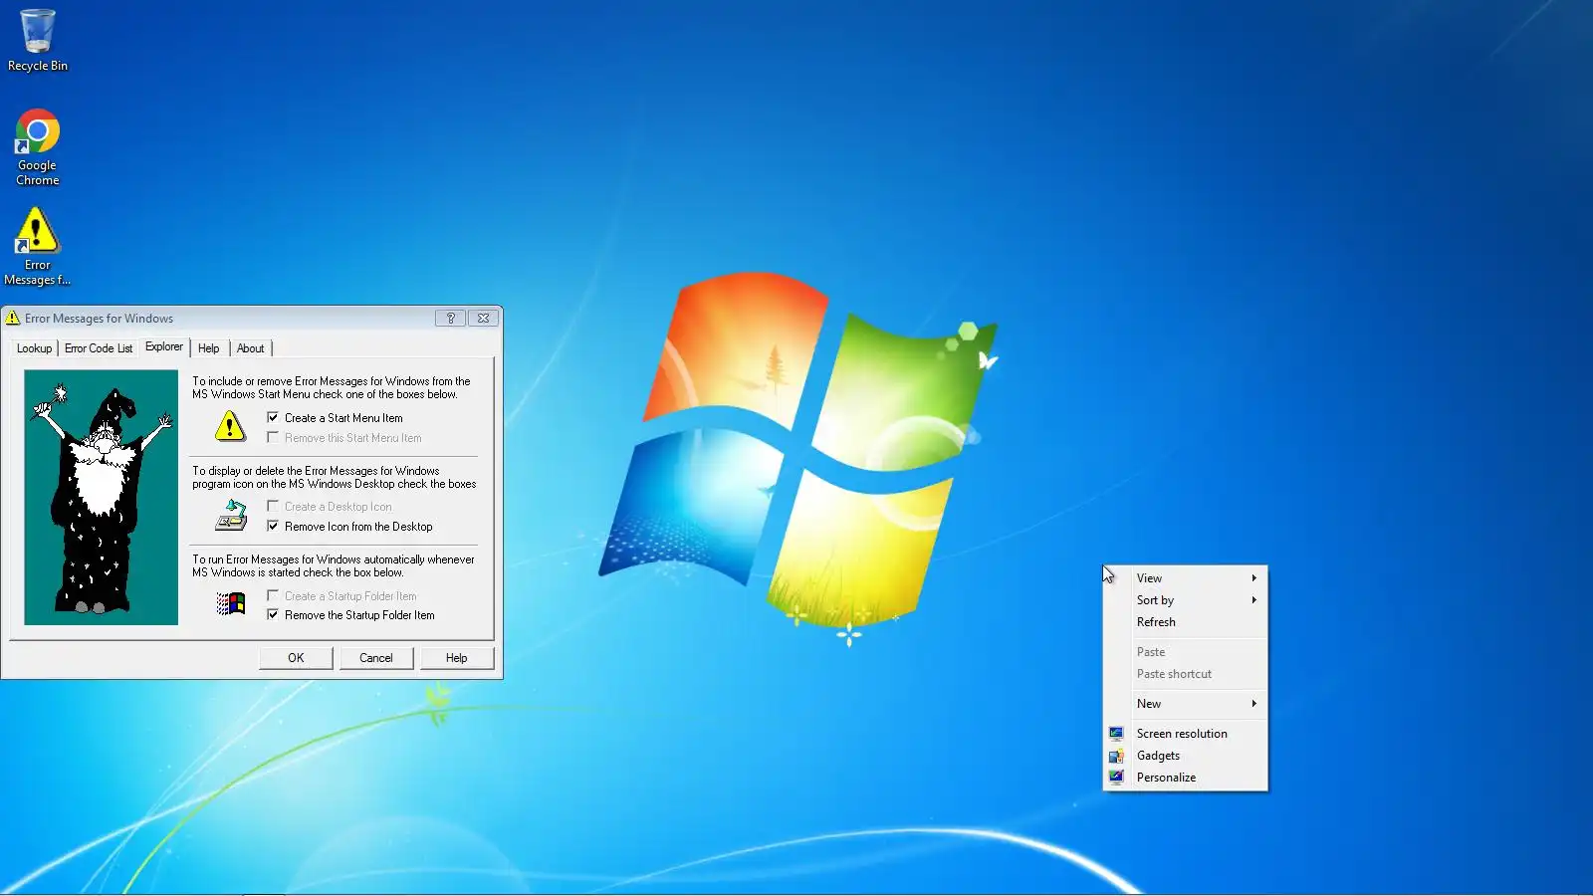Open Gadgets from the context menu
Image resolution: width=1593 pixels, height=896 pixels.
point(1185,756)
